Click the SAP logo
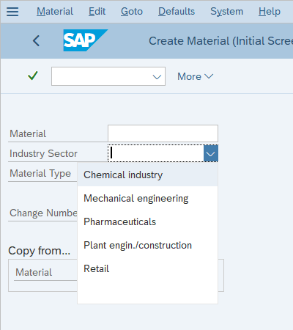The width and height of the screenshot is (293, 330). point(86,40)
